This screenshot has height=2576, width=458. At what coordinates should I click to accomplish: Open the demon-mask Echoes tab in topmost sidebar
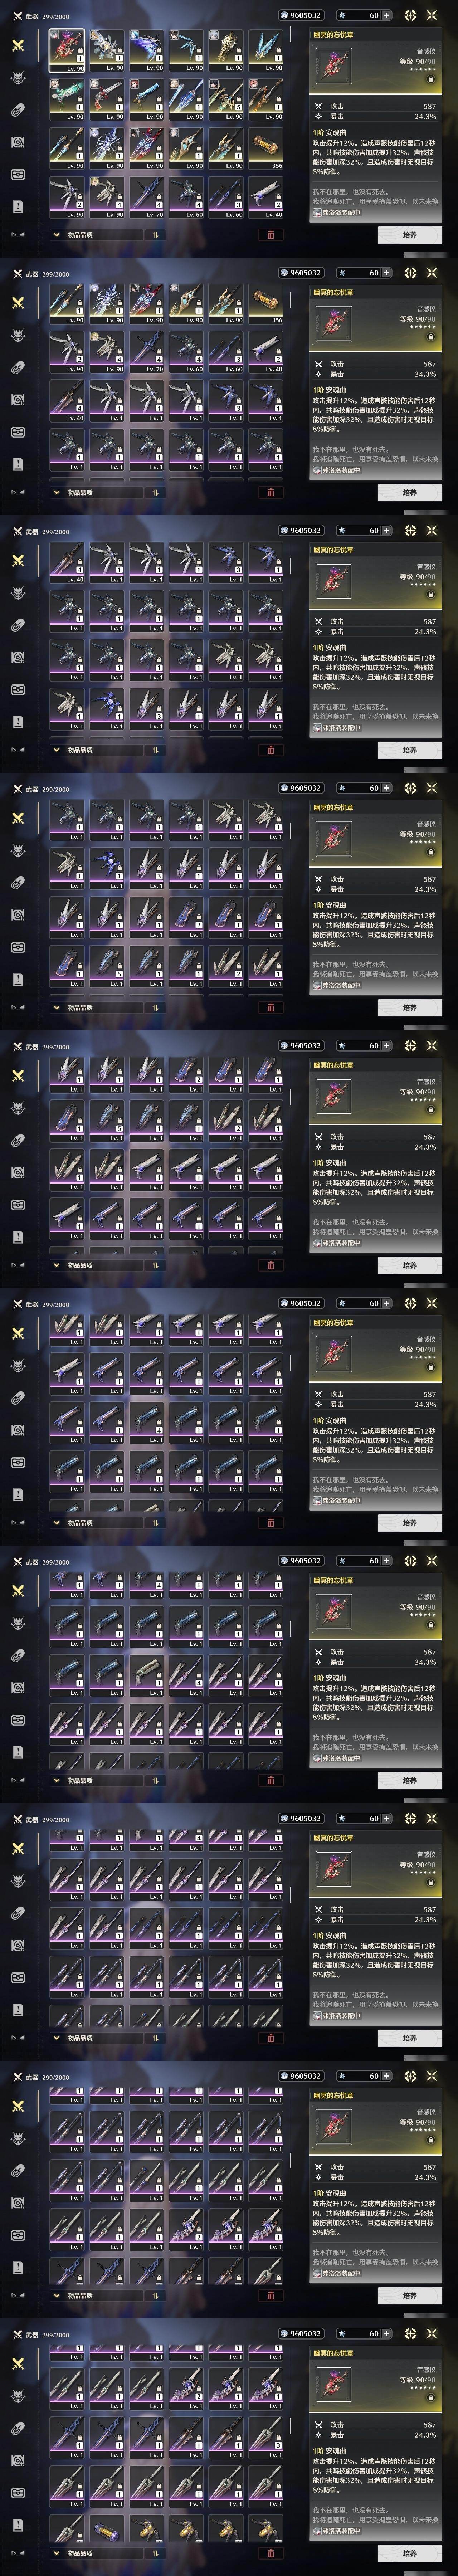[x=17, y=78]
